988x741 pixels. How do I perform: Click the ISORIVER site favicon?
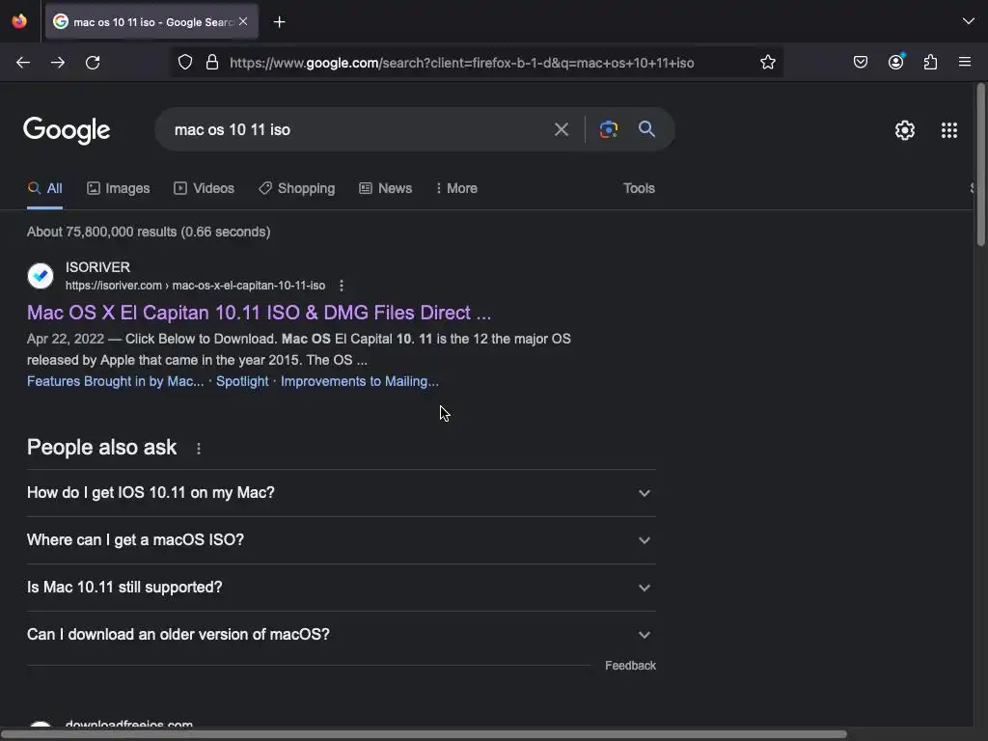pyautogui.click(x=41, y=276)
